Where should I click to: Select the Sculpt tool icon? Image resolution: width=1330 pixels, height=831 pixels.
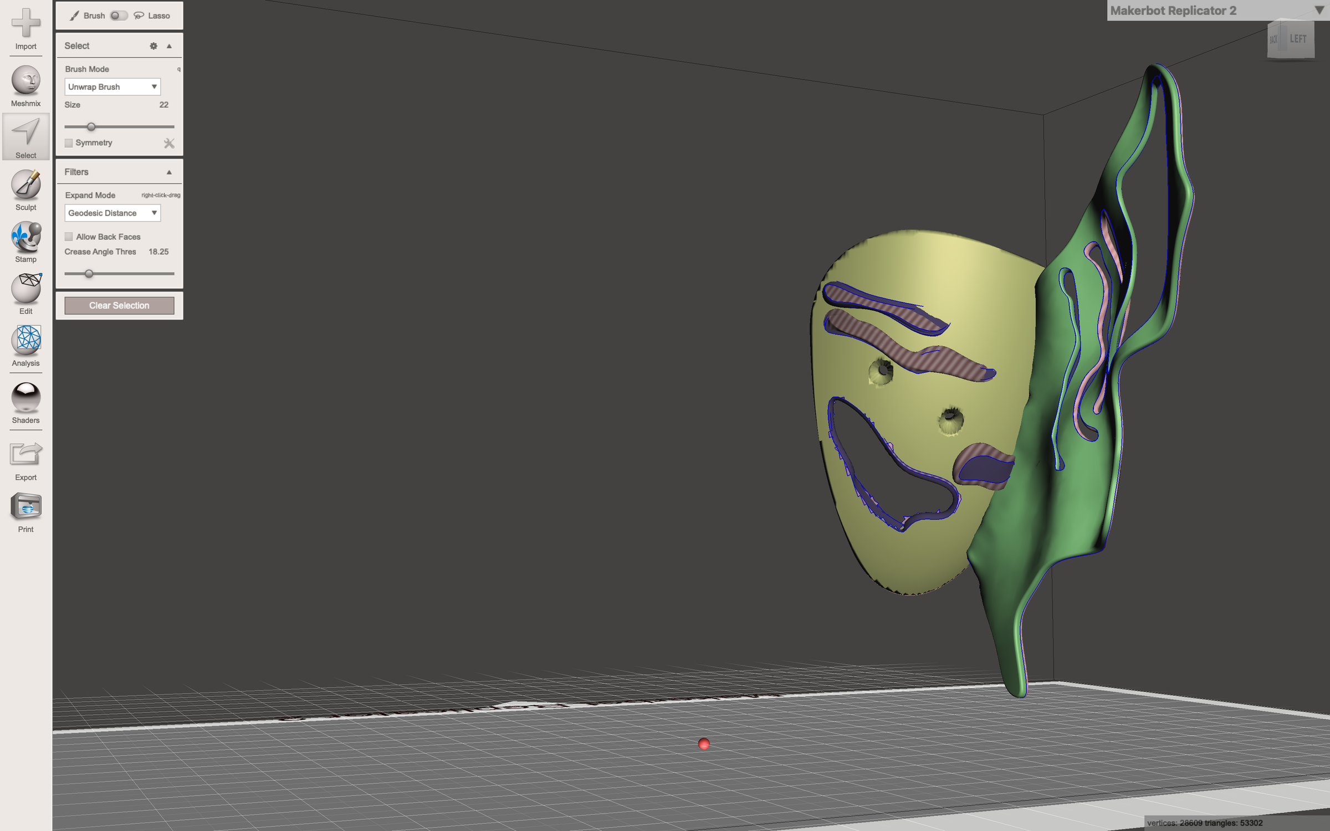25,184
